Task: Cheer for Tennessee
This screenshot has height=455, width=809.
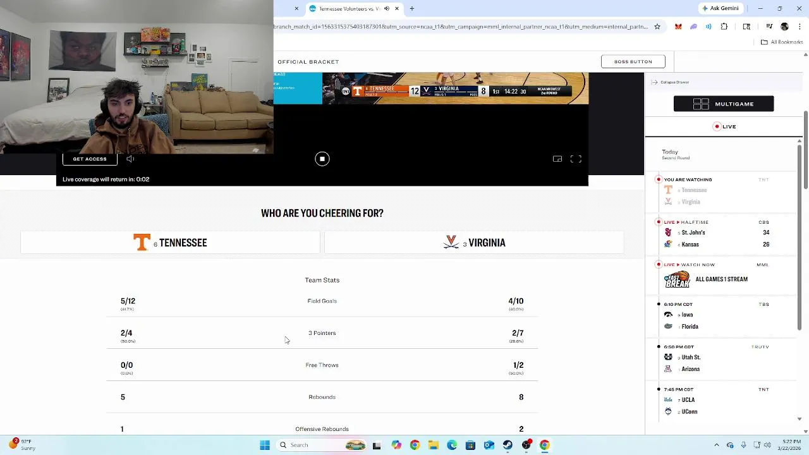Action: click(x=170, y=243)
